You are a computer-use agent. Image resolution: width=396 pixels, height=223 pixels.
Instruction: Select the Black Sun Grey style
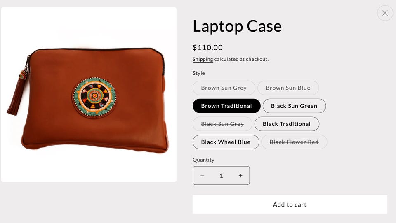[x=222, y=124]
